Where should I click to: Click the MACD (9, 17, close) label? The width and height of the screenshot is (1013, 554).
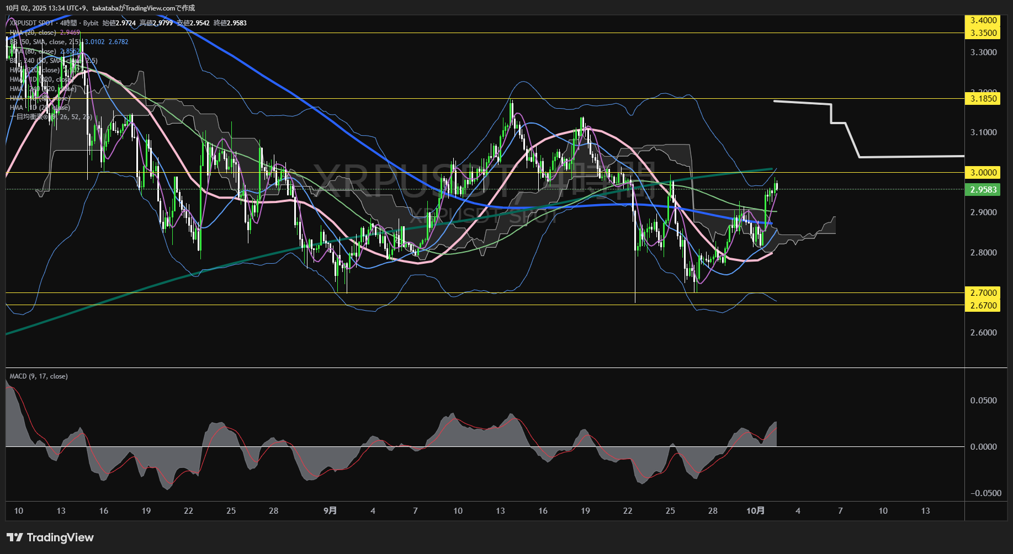coord(39,376)
